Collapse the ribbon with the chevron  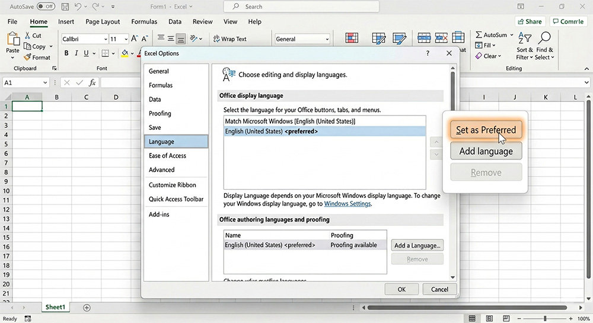click(586, 68)
